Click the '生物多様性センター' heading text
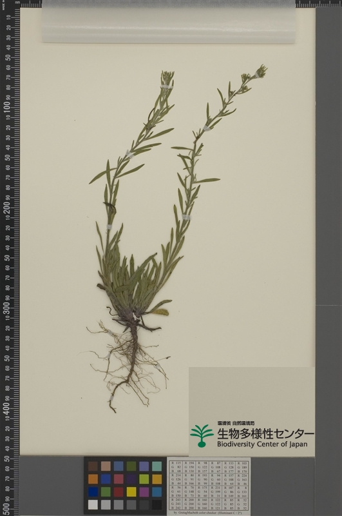342x516 pixels. pyautogui.click(x=265, y=433)
